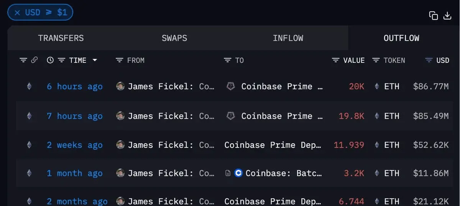
Task: Switch to the SWAPS tab
Action: pos(174,38)
